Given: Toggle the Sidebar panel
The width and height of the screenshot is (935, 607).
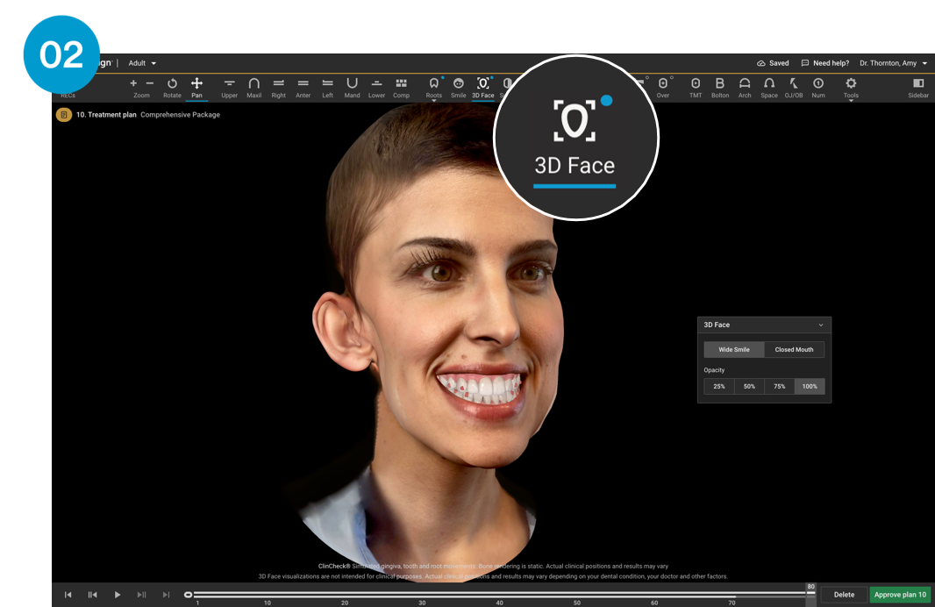Looking at the screenshot, I should 918,87.
